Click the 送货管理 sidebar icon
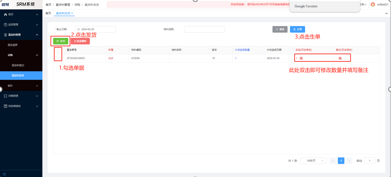 pyautogui.click(x=5, y=25)
